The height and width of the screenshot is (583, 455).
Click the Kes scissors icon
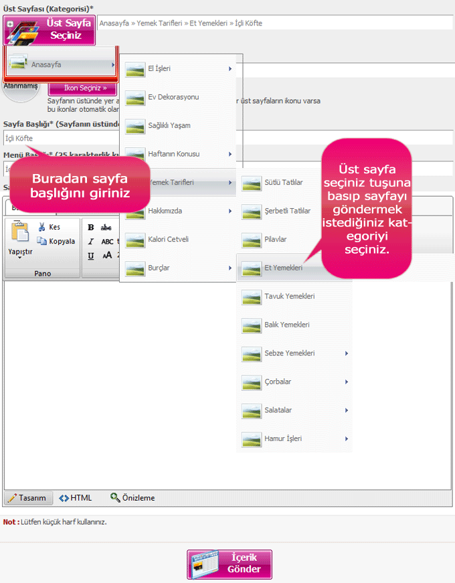[43, 228]
